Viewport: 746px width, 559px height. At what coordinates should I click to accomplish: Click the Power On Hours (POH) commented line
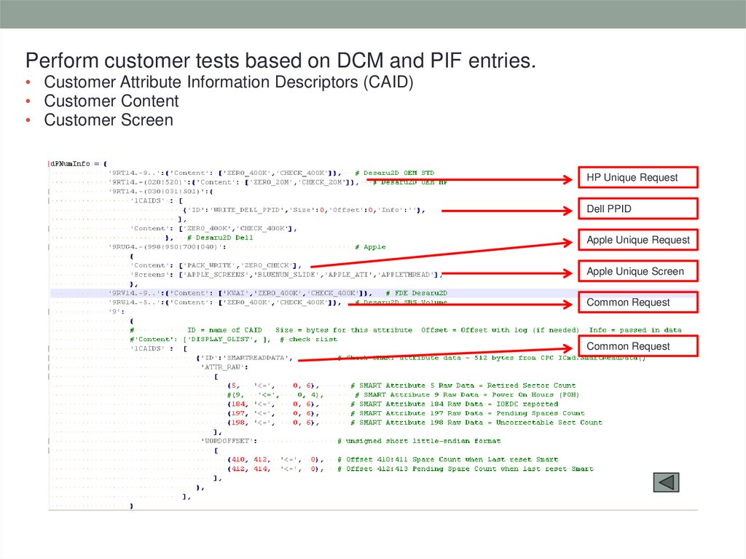pyautogui.click(x=404, y=395)
